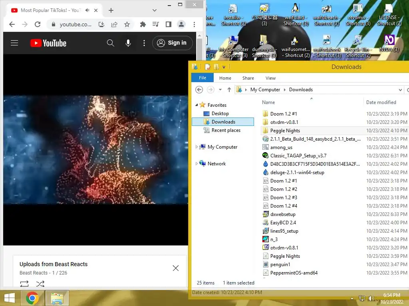The width and height of the screenshot is (409, 306).
Task: Click Quick Access properties icon
Action: click(208, 67)
